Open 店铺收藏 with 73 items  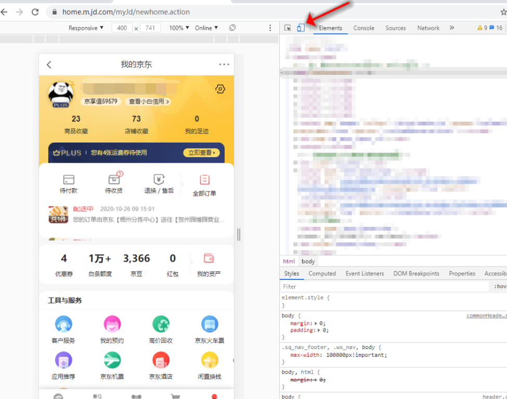(x=136, y=124)
